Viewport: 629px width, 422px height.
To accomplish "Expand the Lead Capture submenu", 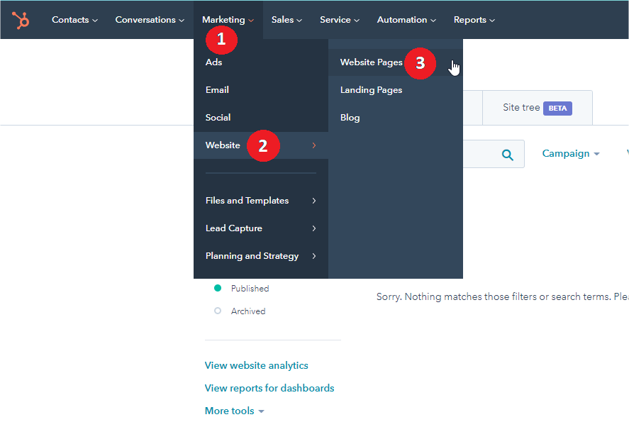I will (260, 228).
